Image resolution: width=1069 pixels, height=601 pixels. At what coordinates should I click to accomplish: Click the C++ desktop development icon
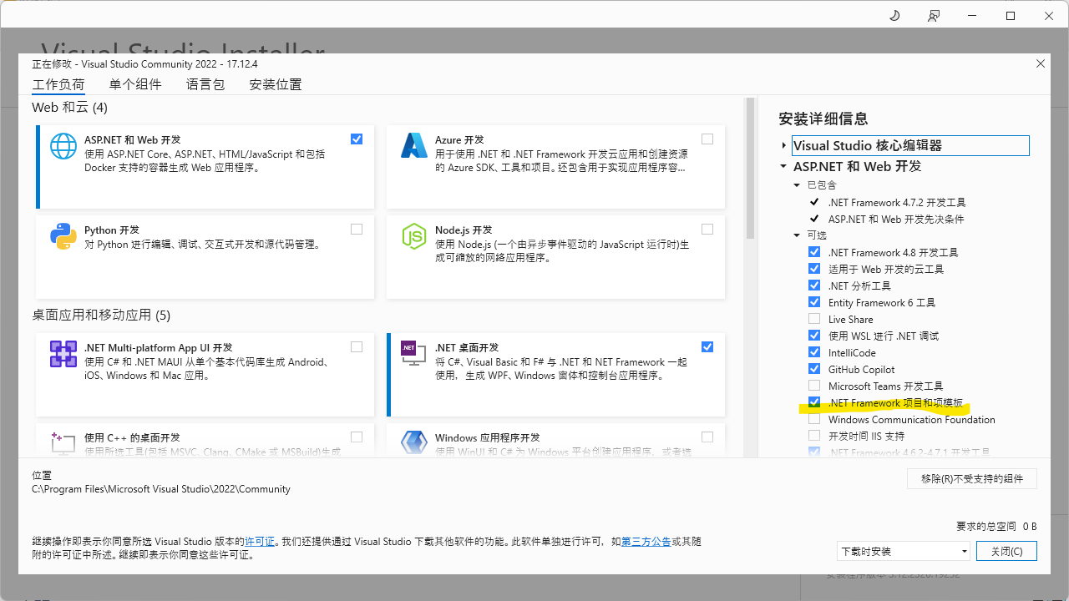click(x=63, y=443)
